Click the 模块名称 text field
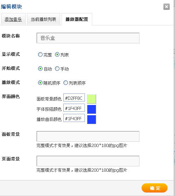Image resolution: width=175 pixels, height=196 pixels. (88, 38)
